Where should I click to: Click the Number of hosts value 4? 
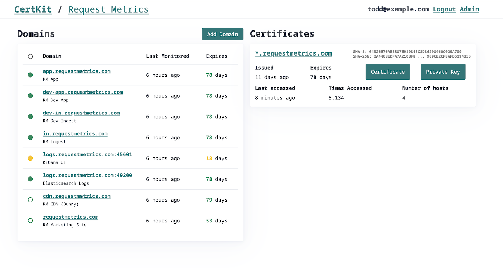pyautogui.click(x=404, y=98)
